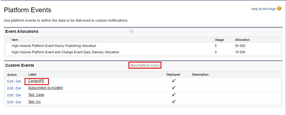The height and width of the screenshot is (115, 286).
Task: Open the Test_Case platform event
Action: pyautogui.click(x=36, y=95)
